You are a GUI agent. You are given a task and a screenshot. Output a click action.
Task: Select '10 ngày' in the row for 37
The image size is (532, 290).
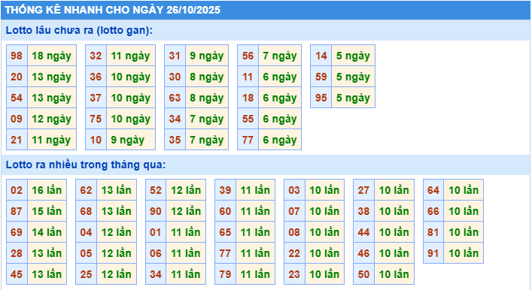point(131,98)
